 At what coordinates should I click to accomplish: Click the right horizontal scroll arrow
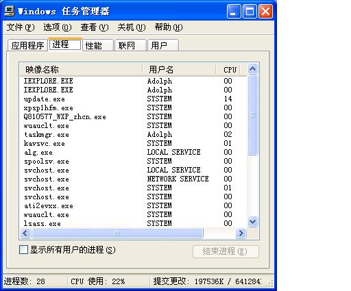[241, 233]
